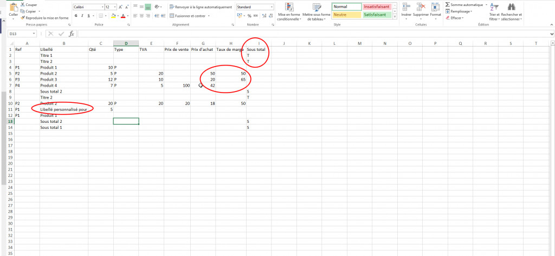The width and height of the screenshot is (555, 256).
Task: Click cell "Libellé personnalisé pour"
Action: (64, 109)
